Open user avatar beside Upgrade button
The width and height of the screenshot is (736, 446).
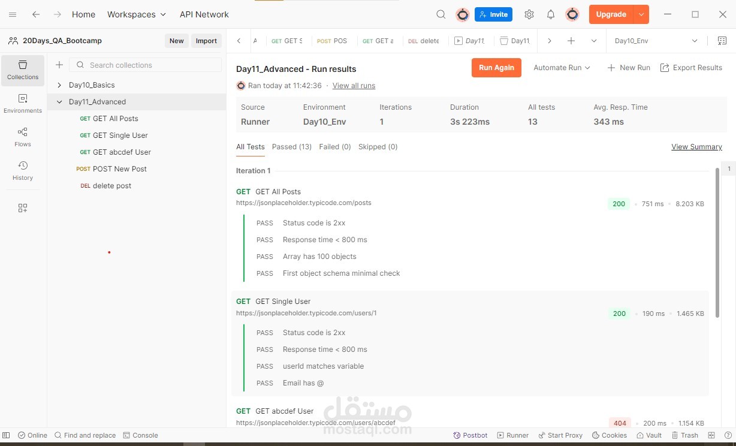572,14
